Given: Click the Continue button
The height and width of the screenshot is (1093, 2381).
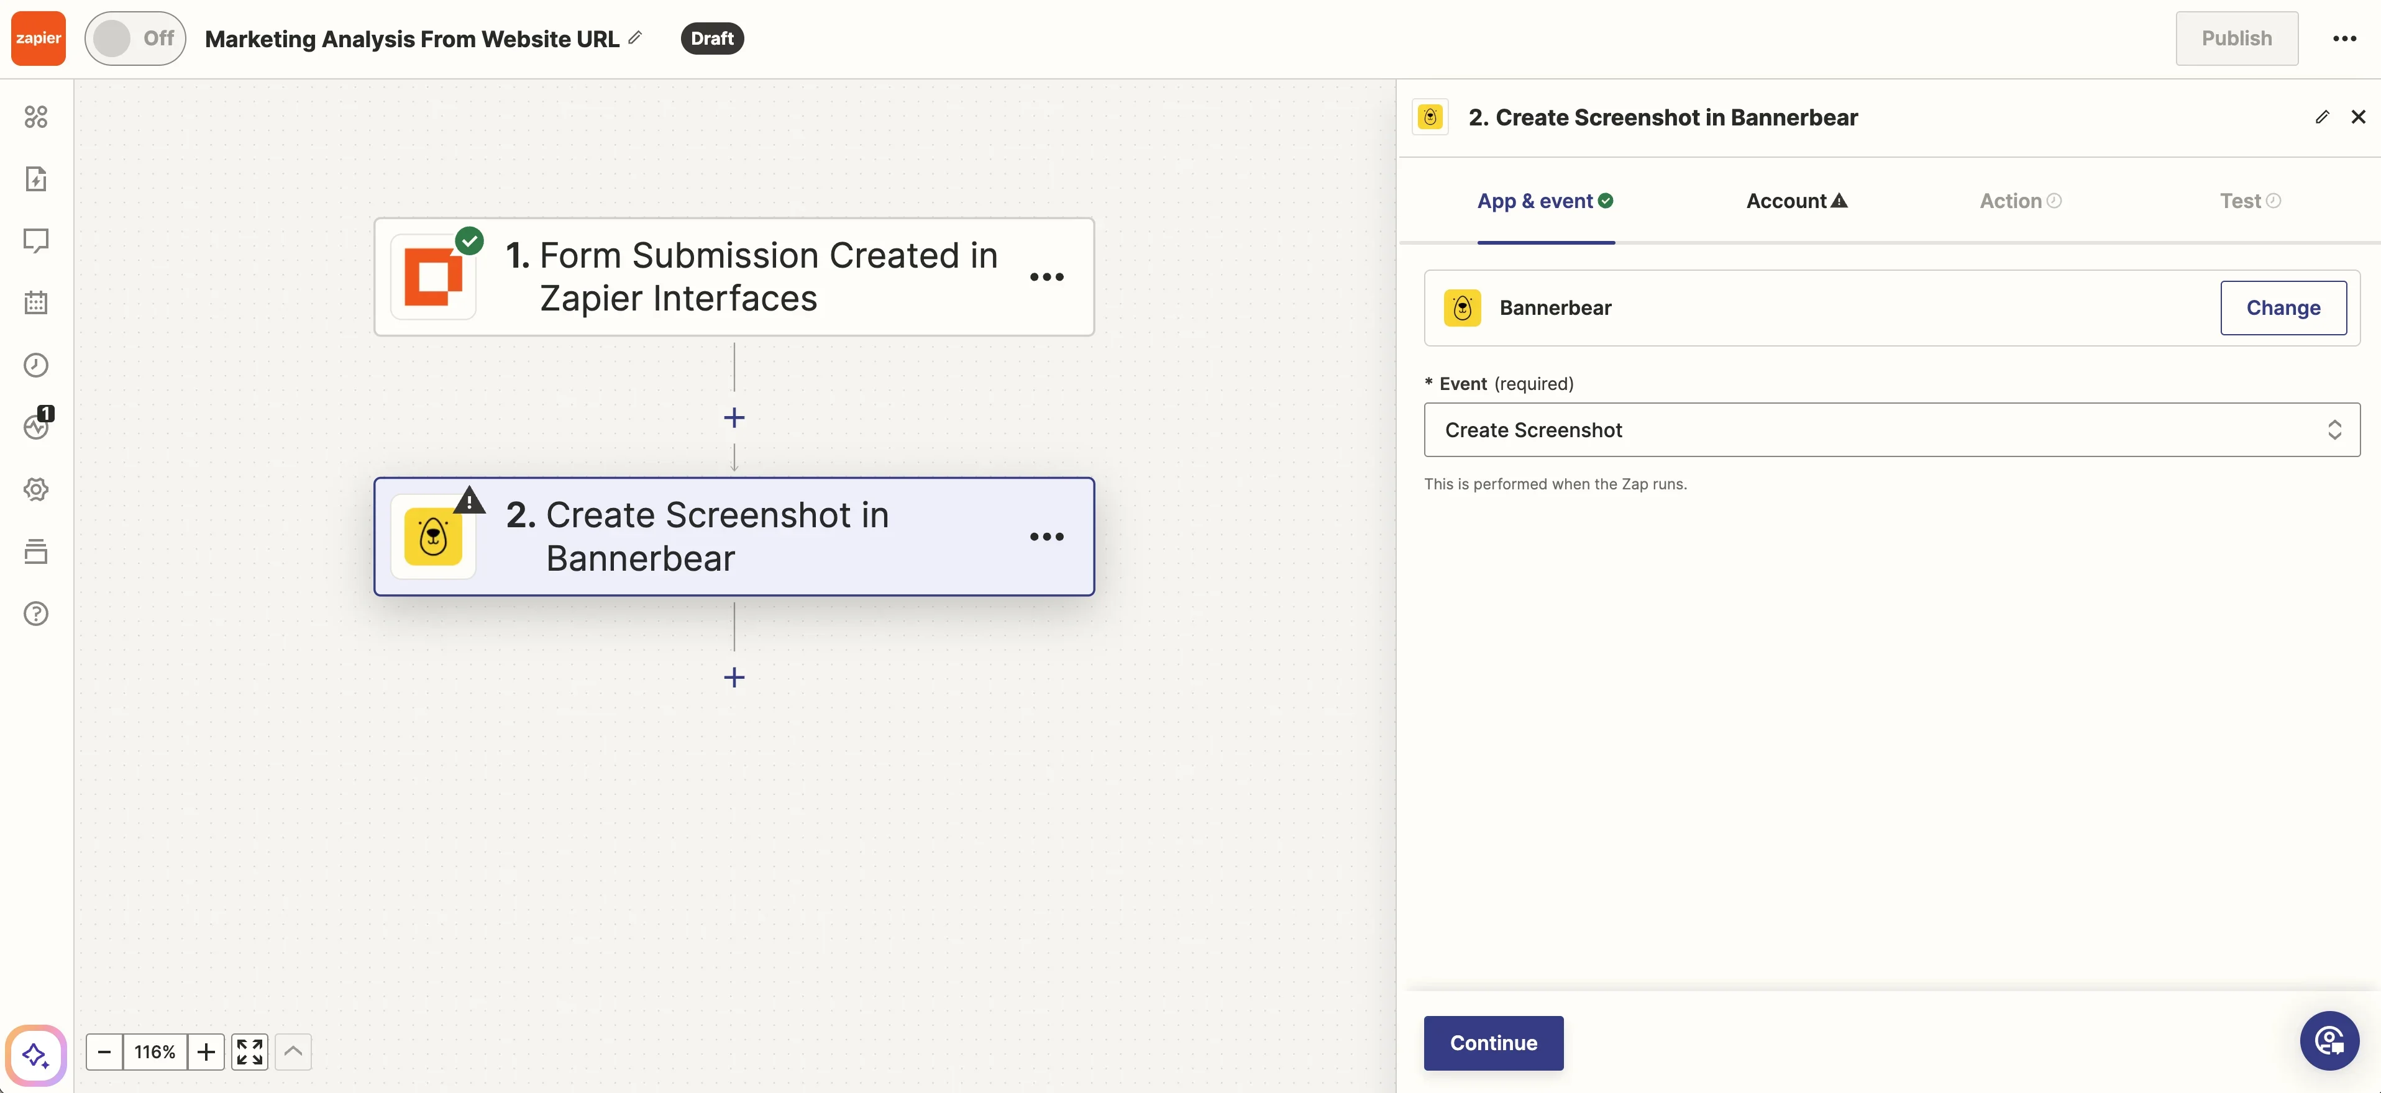Looking at the screenshot, I should (x=1492, y=1043).
